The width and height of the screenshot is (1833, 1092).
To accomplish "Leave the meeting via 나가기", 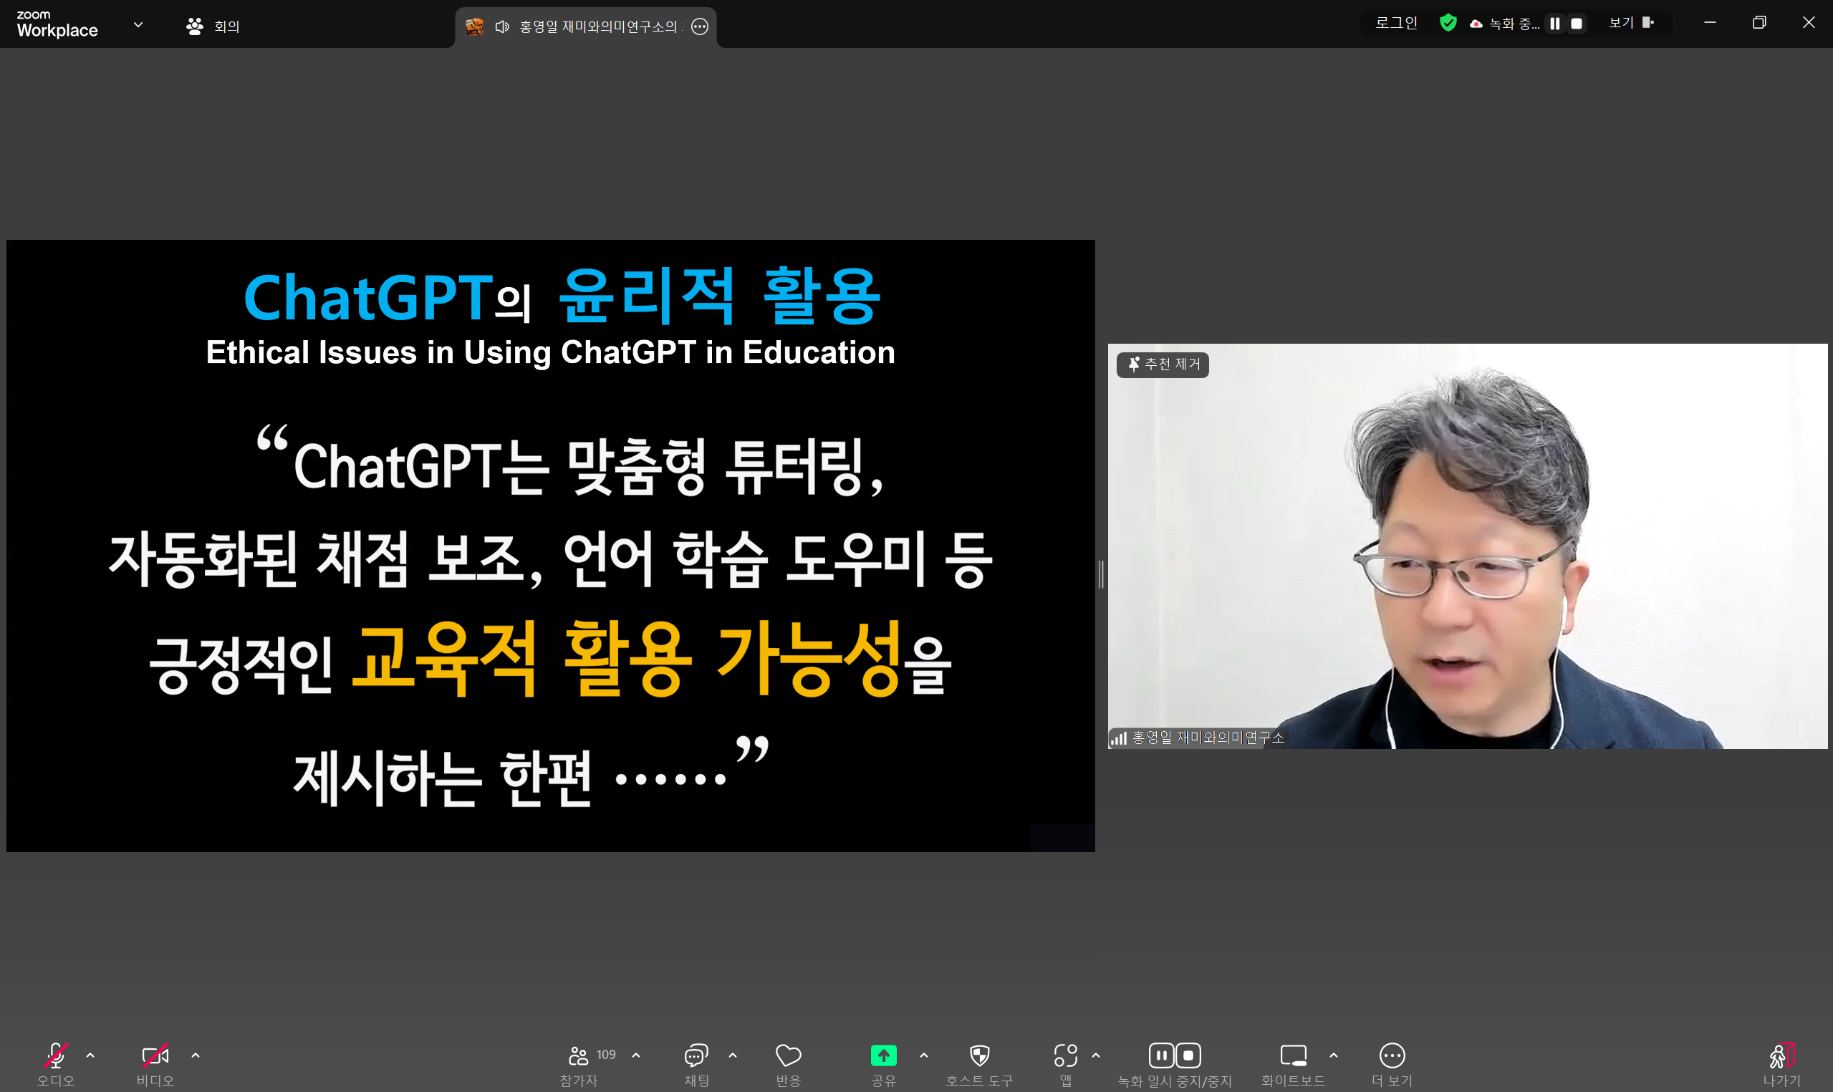I will point(1781,1055).
